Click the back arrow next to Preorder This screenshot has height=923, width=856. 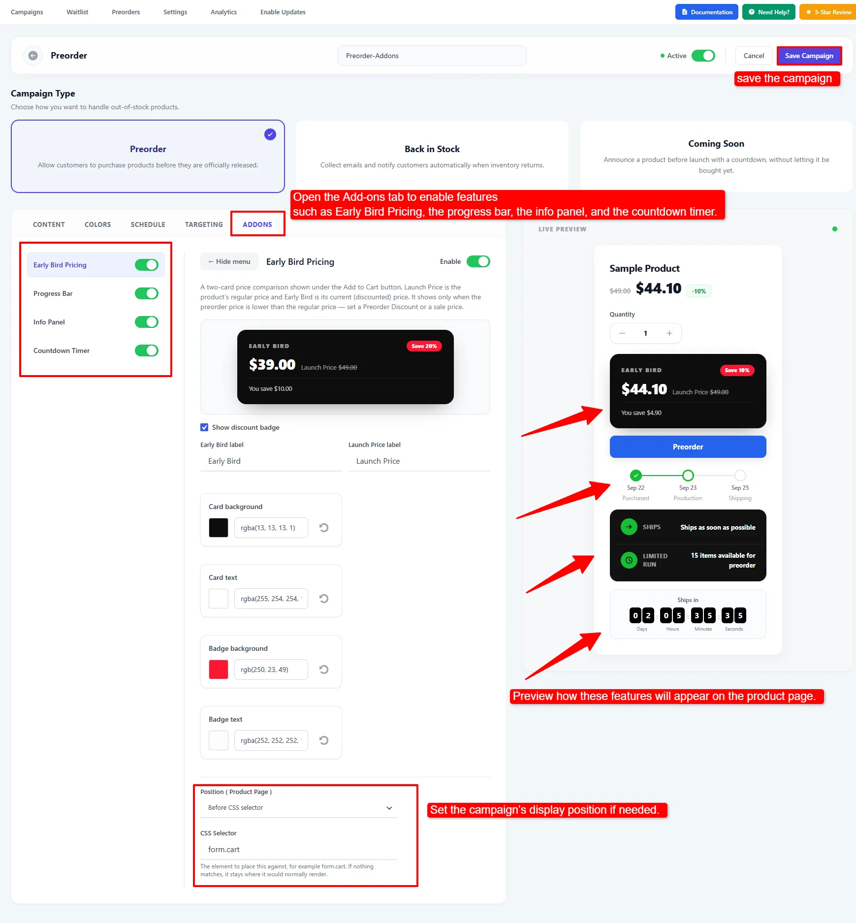click(33, 56)
